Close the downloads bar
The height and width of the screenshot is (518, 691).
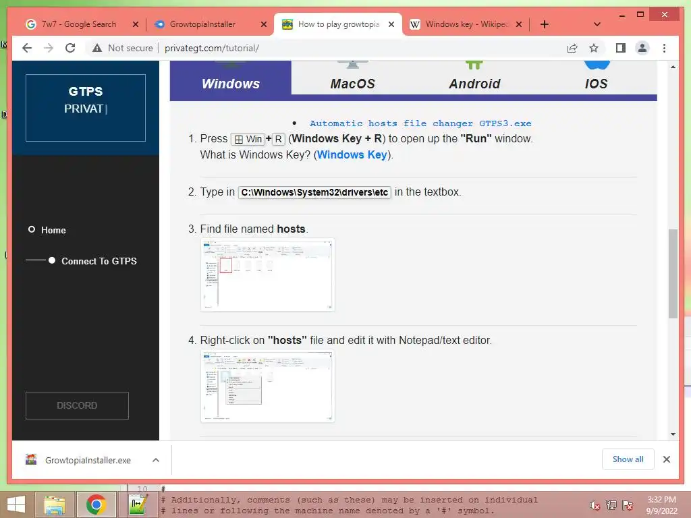pos(666,459)
